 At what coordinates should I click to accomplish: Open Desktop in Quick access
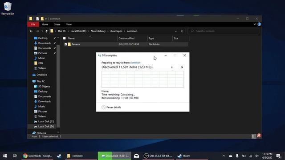click(x=43, y=38)
